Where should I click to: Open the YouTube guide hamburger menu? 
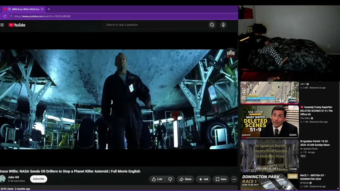pyautogui.click(x=2, y=25)
